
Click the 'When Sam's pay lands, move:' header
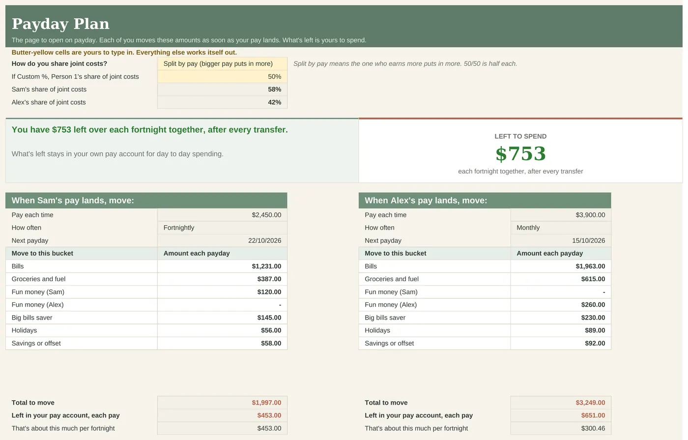[146, 201]
